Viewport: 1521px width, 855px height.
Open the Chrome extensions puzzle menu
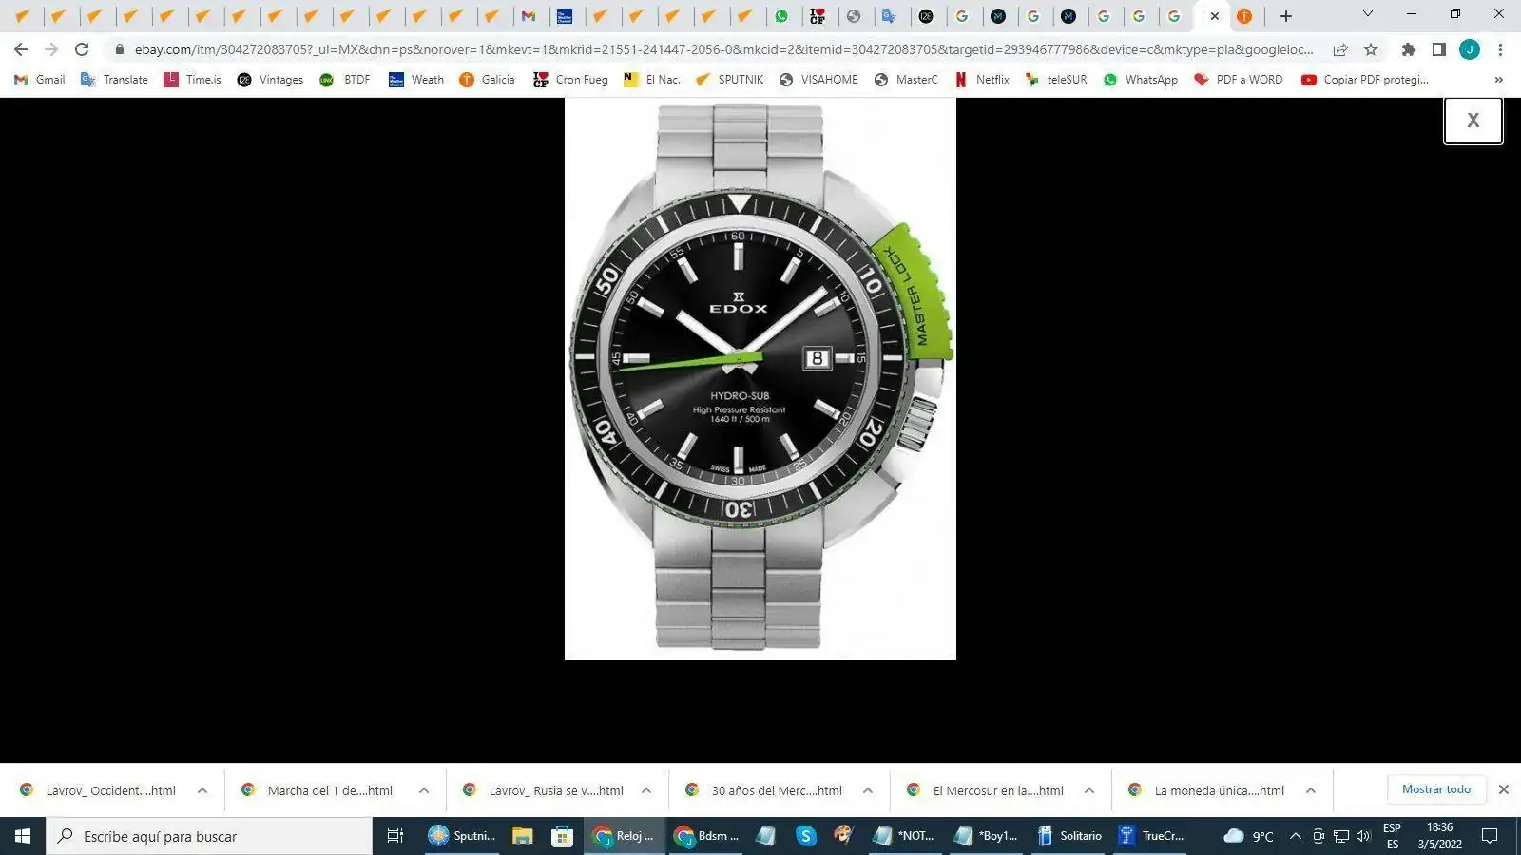(1409, 49)
